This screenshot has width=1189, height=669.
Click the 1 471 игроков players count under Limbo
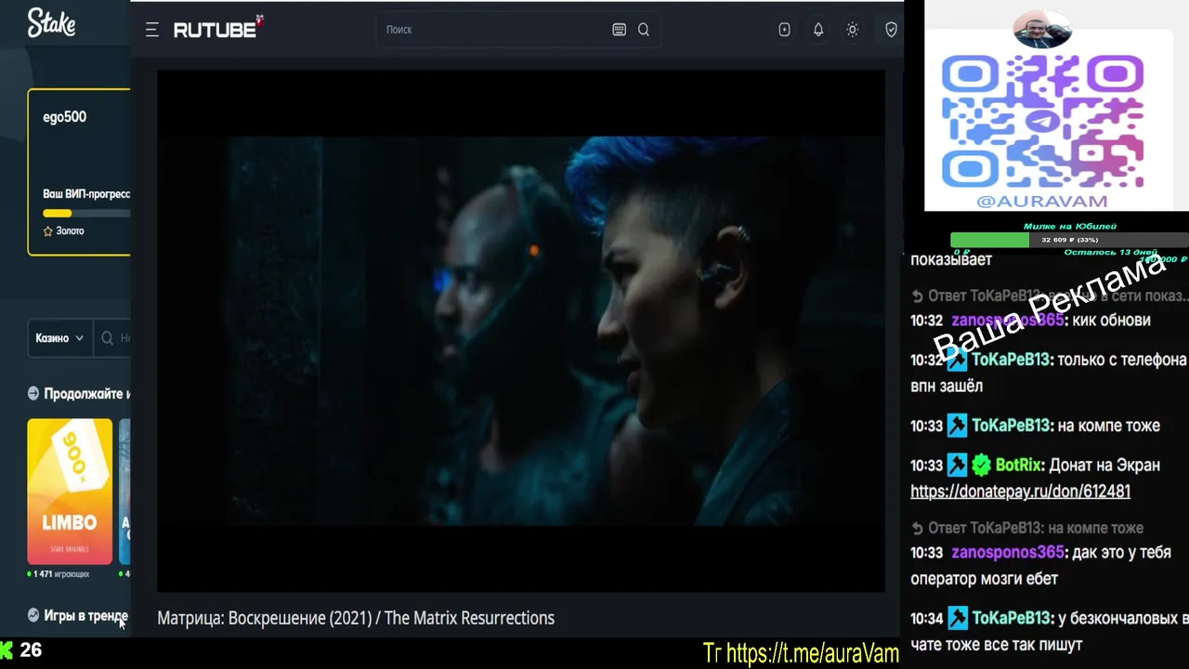point(61,574)
